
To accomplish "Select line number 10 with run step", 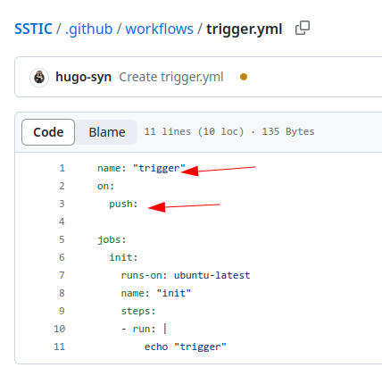I will click(x=59, y=329).
